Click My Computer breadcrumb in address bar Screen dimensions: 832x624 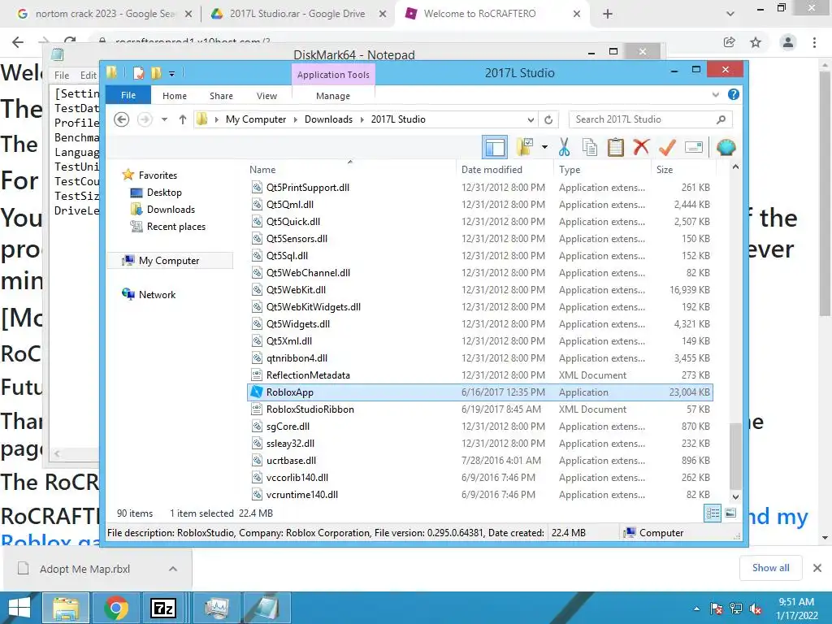click(255, 119)
